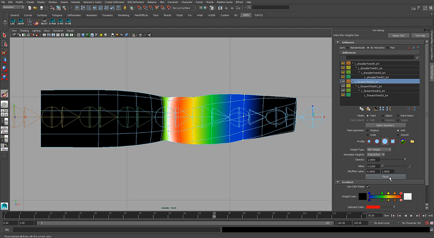Select the Lasso tool in toolbox

[5, 44]
